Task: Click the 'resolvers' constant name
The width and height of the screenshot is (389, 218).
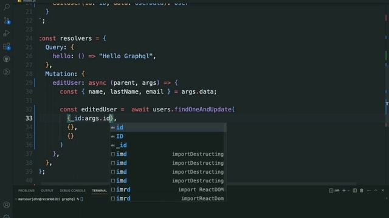Action: tap(76, 38)
